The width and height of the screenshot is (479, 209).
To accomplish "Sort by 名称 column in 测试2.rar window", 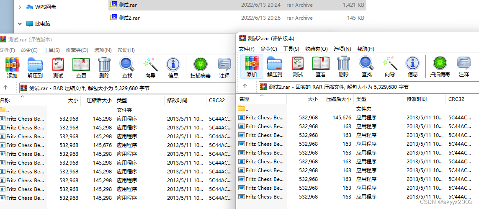I will (x=262, y=99).
